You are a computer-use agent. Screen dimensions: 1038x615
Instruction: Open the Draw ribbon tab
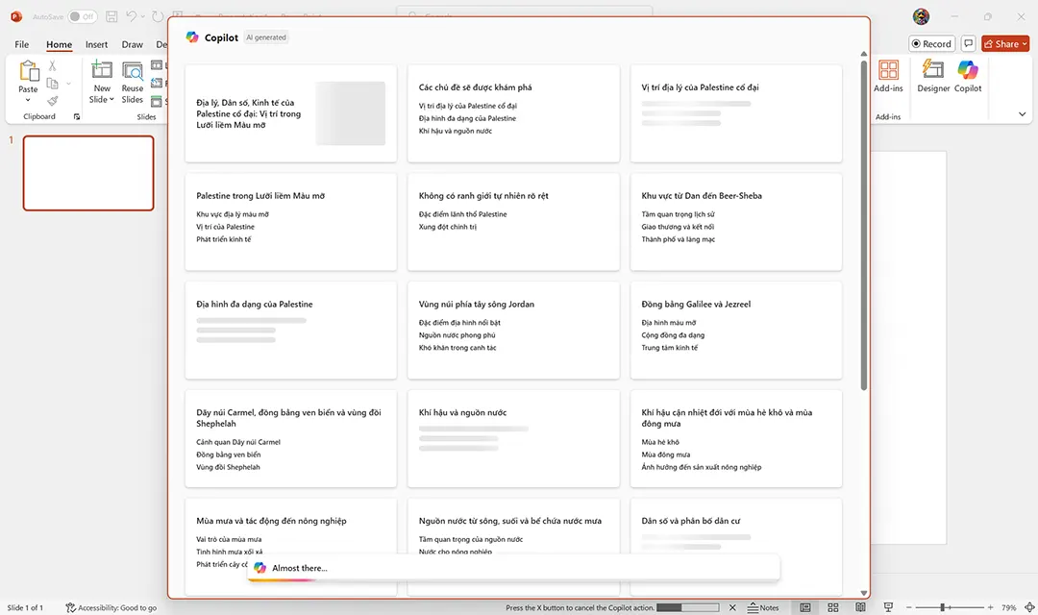point(132,44)
